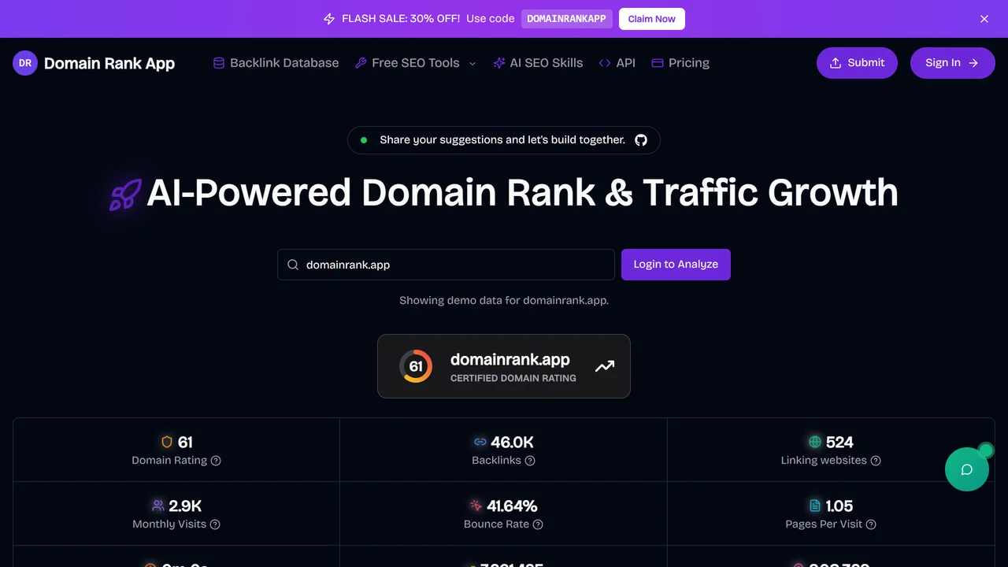Screen dimensions: 1008x567
Task: Open Domain Rank App home link
Action: (x=94, y=63)
